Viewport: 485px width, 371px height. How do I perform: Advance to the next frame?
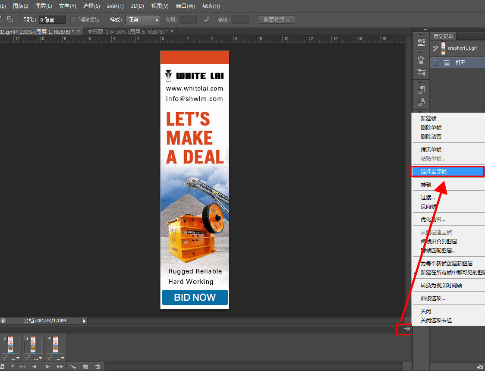[60, 367]
